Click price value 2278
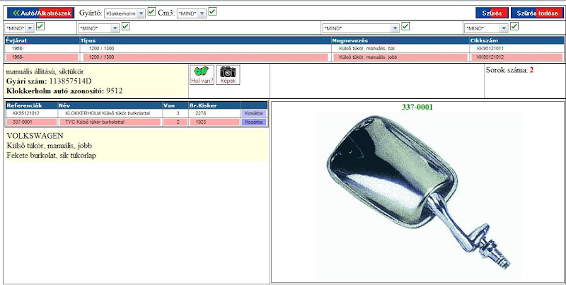The image size is (566, 285). coord(200,113)
